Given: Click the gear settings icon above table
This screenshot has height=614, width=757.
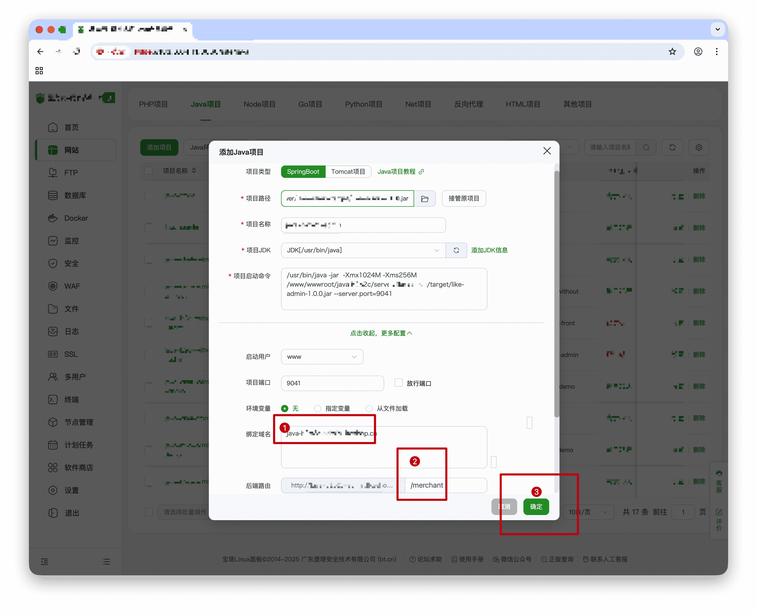Looking at the screenshot, I should pyautogui.click(x=699, y=147).
